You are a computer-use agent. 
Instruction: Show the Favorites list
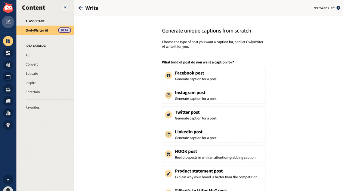[32, 107]
